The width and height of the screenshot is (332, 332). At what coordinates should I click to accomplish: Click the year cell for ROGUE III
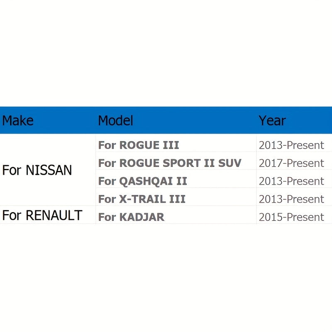click(x=291, y=145)
